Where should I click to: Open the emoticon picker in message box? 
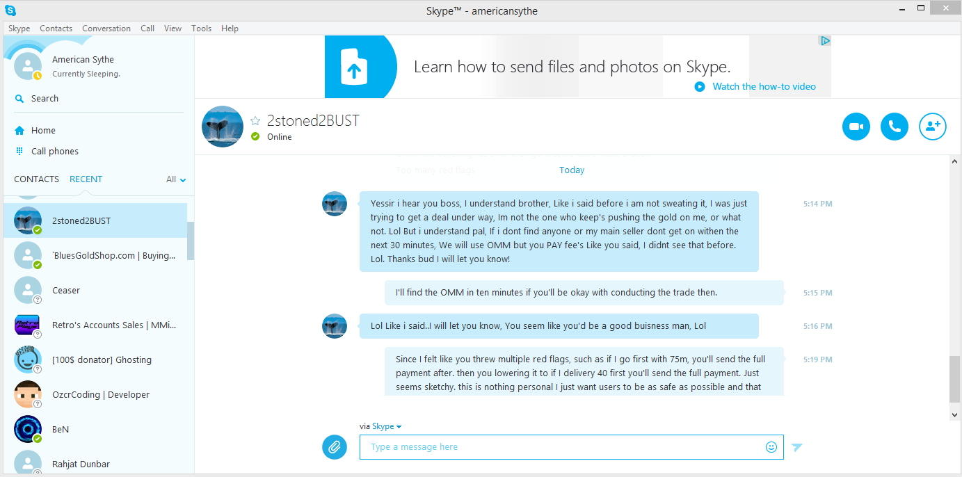coord(771,447)
